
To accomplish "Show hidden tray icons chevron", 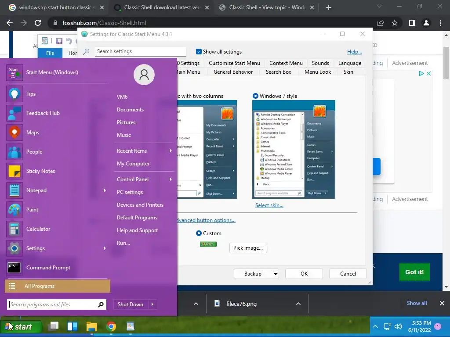I will pyautogui.click(x=375, y=326).
